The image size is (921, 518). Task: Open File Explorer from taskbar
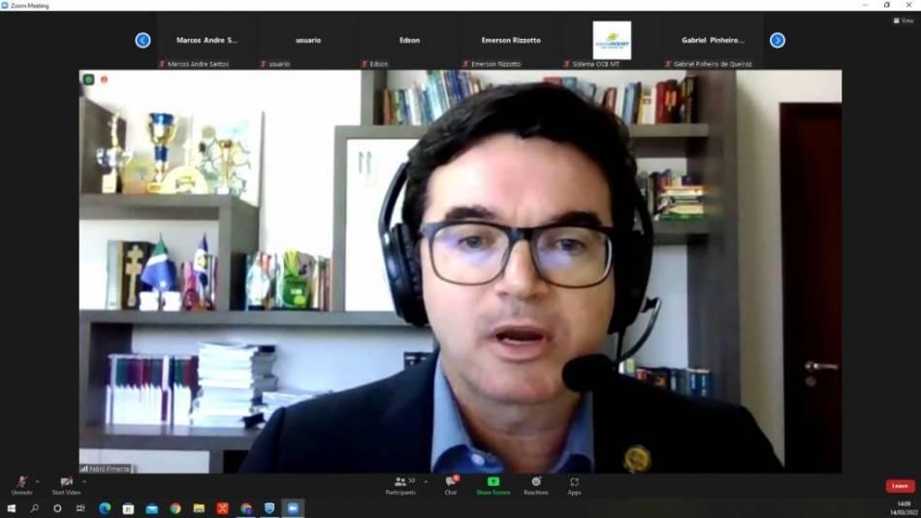tap(199, 508)
